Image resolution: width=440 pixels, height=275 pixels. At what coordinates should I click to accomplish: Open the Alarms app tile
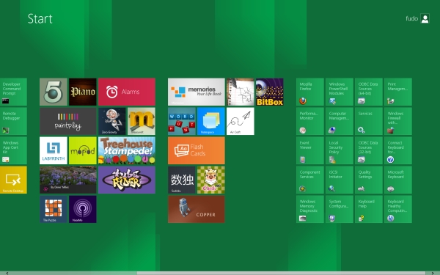(x=127, y=92)
